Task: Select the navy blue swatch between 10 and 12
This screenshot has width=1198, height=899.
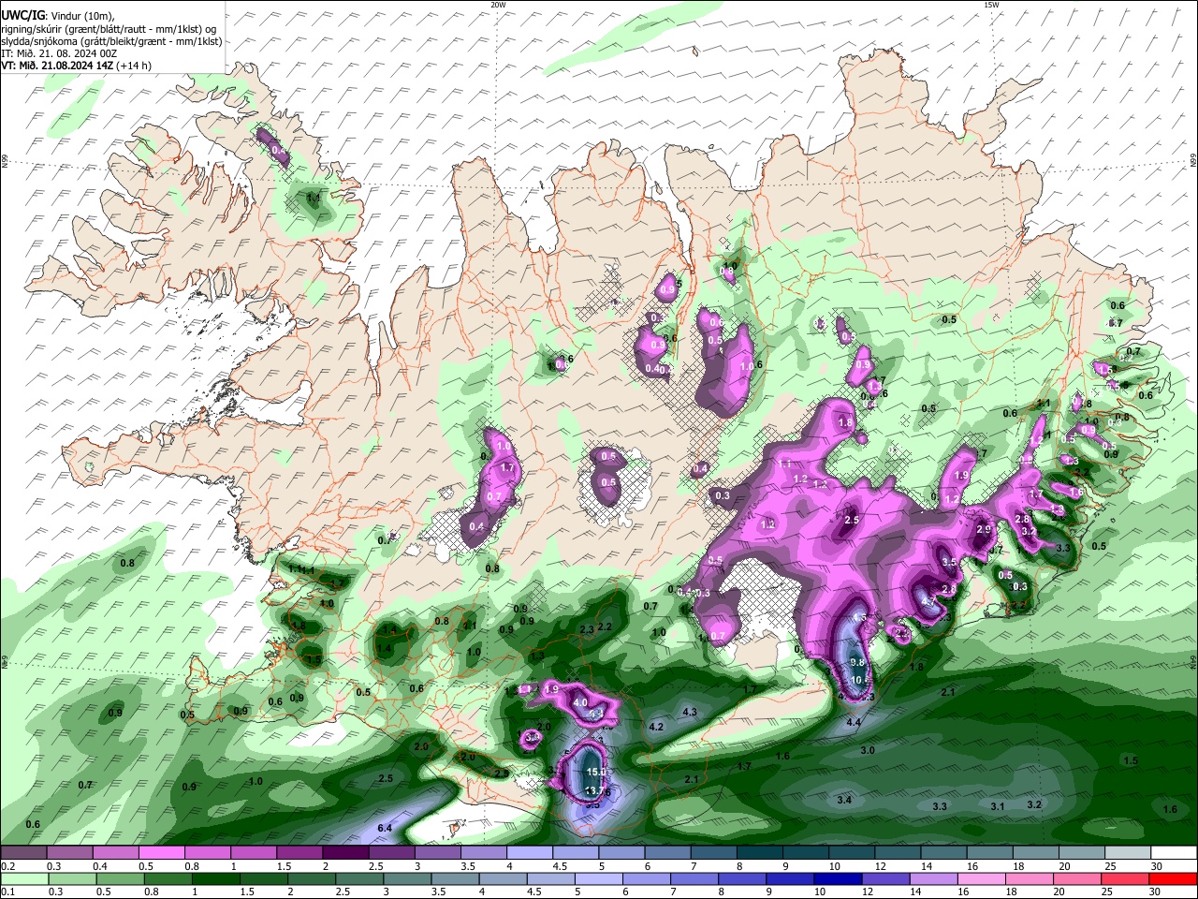Action: click(x=836, y=879)
